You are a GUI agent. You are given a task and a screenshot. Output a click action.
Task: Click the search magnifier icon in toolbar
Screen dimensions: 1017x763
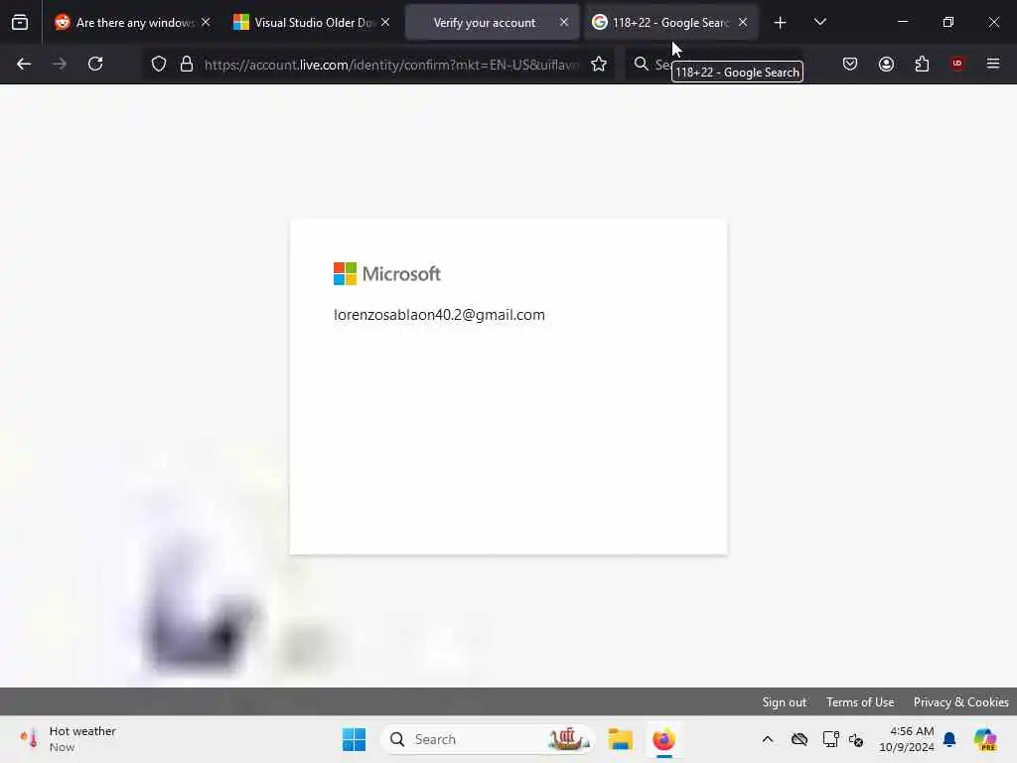[641, 64]
